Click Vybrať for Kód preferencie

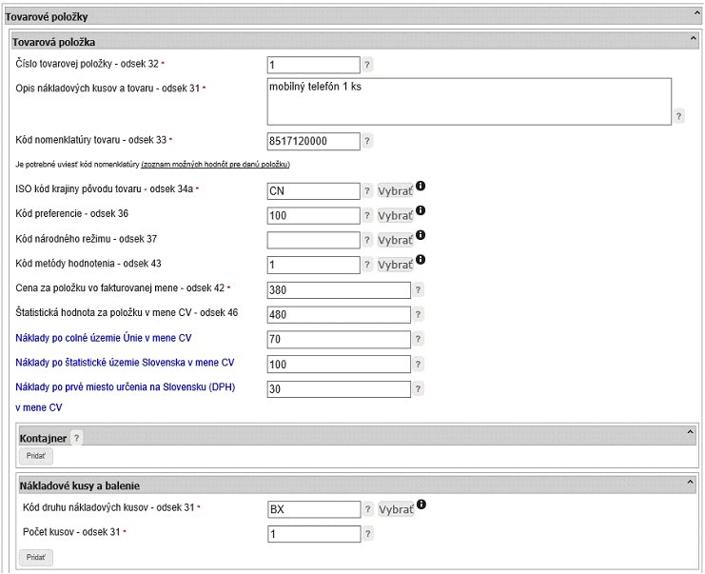tap(395, 216)
